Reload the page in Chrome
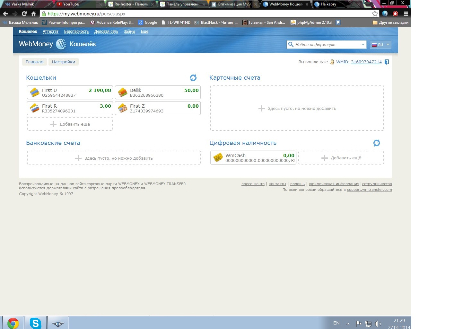The height and width of the screenshot is (329, 454). [24, 14]
